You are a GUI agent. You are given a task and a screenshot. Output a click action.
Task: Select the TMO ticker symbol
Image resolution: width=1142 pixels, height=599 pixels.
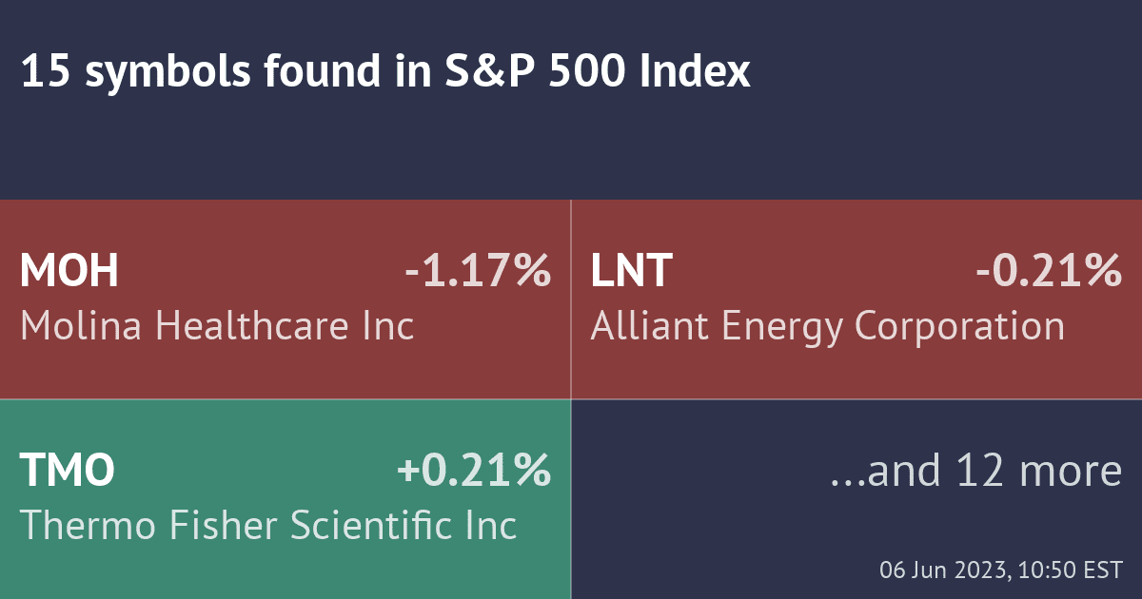pos(68,471)
